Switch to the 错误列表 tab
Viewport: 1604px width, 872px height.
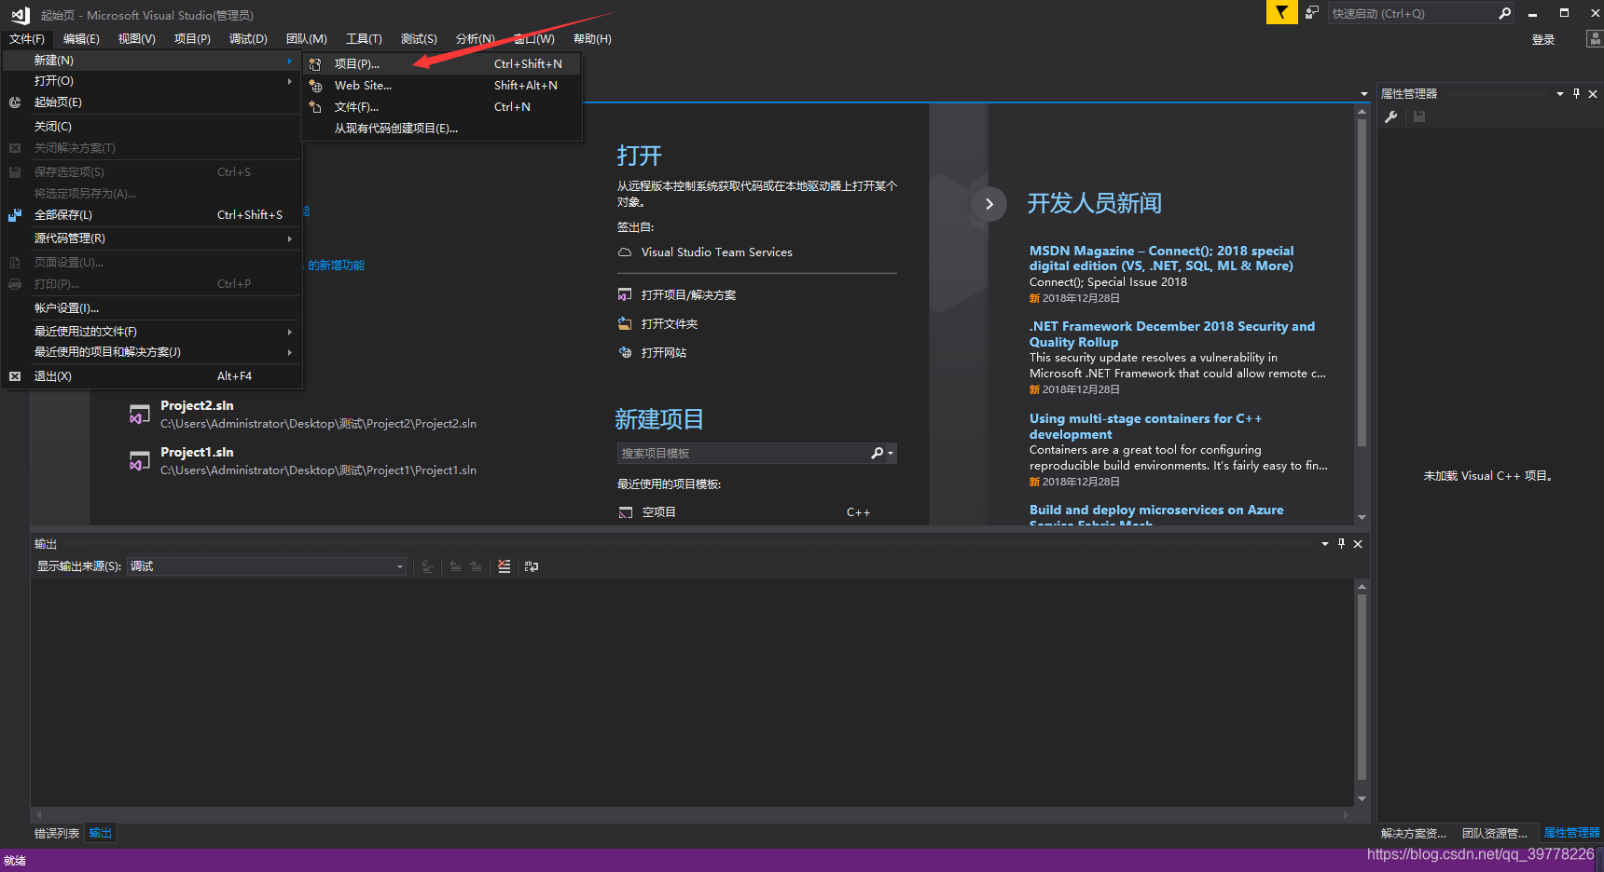pyautogui.click(x=57, y=834)
